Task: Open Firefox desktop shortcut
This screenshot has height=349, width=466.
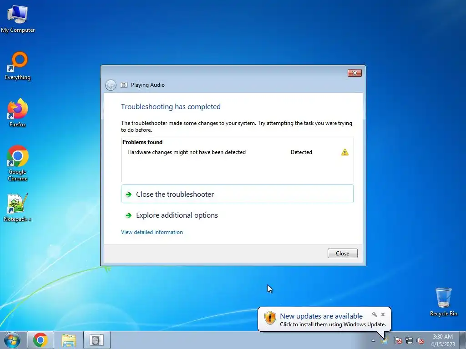Action: pyautogui.click(x=18, y=113)
